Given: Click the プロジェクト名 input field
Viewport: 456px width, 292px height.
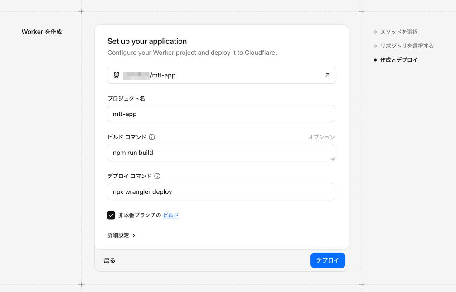Looking at the screenshot, I should point(221,114).
